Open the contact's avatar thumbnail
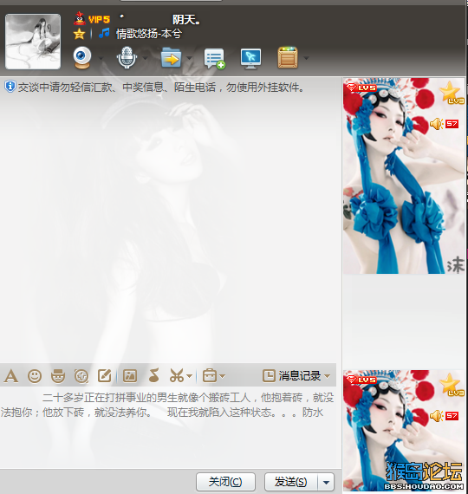 [x=33, y=42]
